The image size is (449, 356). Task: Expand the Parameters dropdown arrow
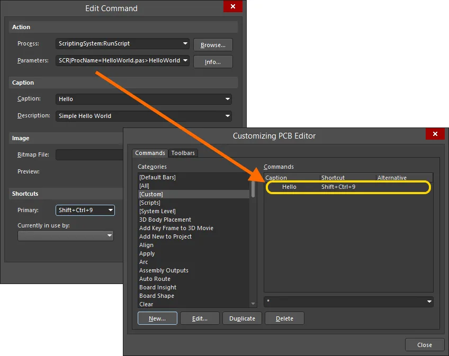coord(185,60)
